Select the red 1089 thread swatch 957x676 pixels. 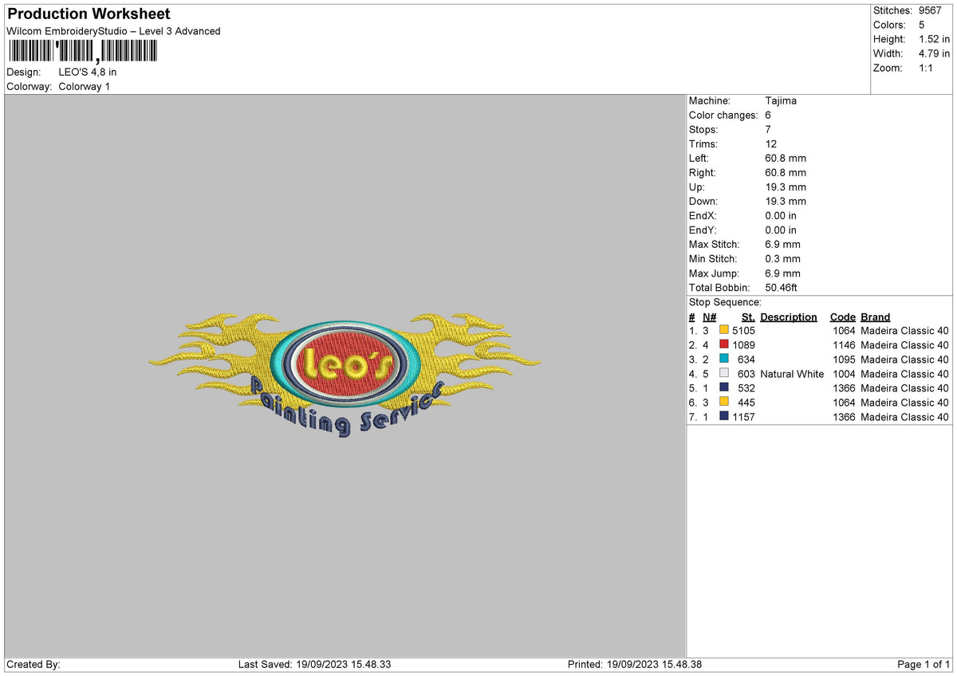click(723, 344)
